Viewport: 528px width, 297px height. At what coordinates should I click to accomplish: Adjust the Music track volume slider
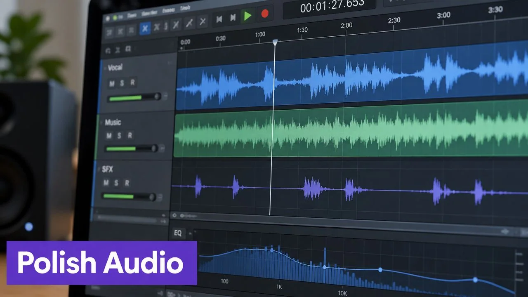pos(131,148)
